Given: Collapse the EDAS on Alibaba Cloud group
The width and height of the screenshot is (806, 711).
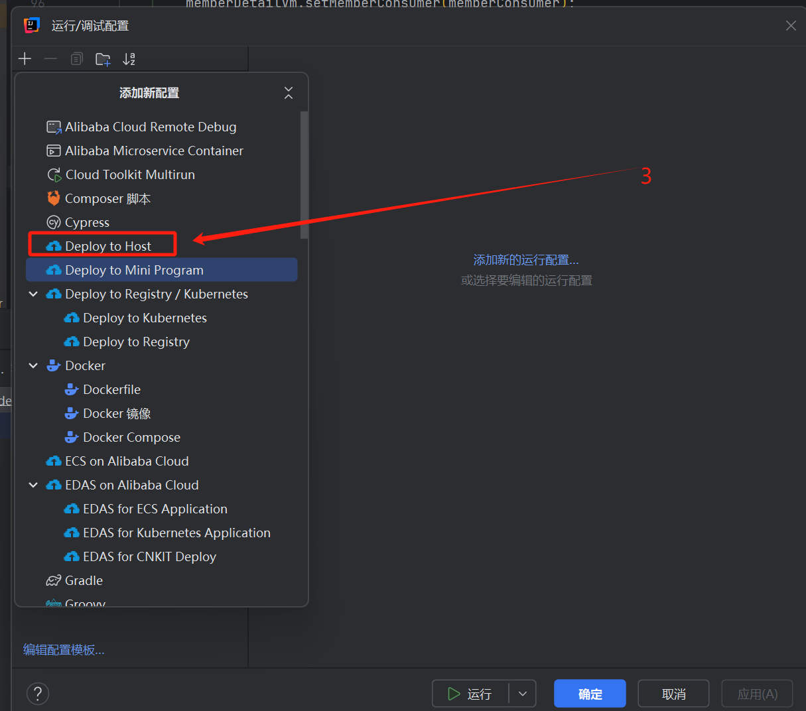Looking at the screenshot, I should click(x=33, y=485).
